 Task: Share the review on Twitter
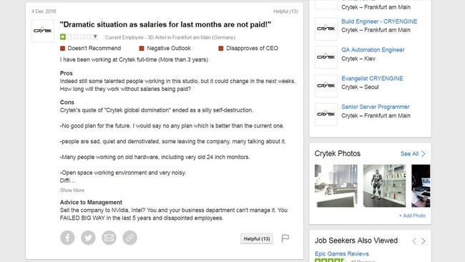88,238
